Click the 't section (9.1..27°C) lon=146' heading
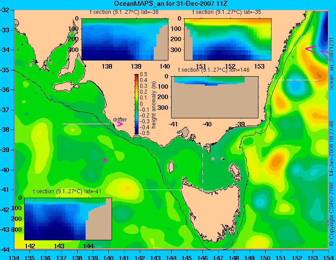 [x=214, y=70]
